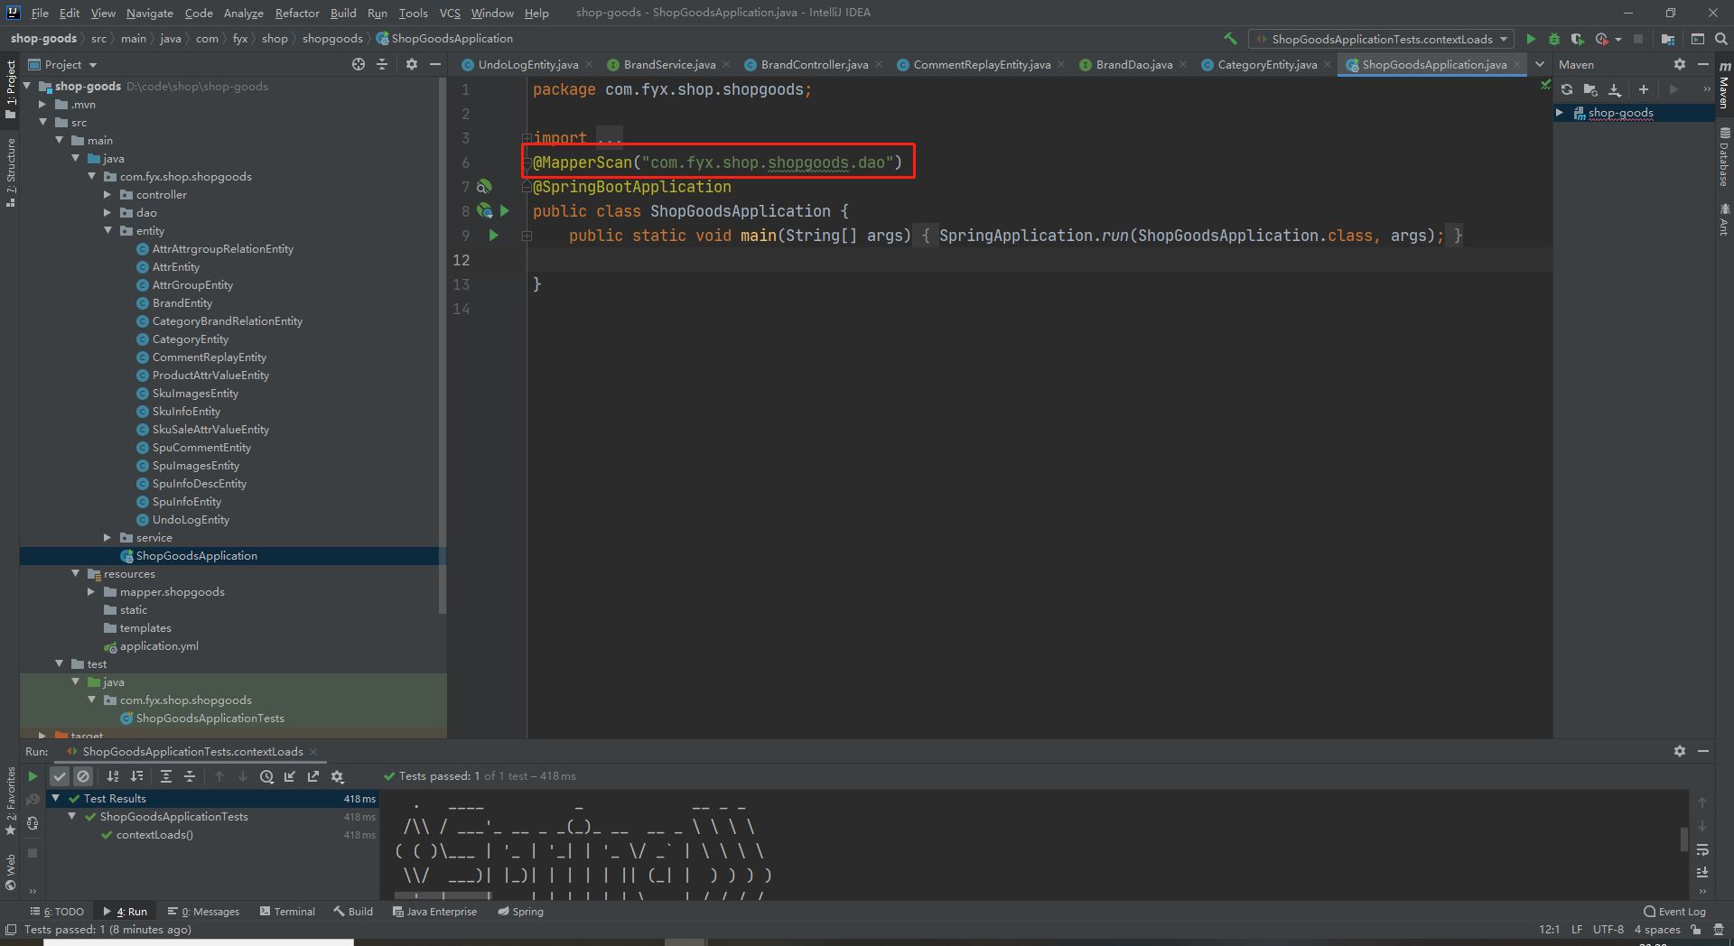Viewport: 1734px width, 946px height.
Task: Download sources and documentation in Maven panel
Action: pos(1615,89)
